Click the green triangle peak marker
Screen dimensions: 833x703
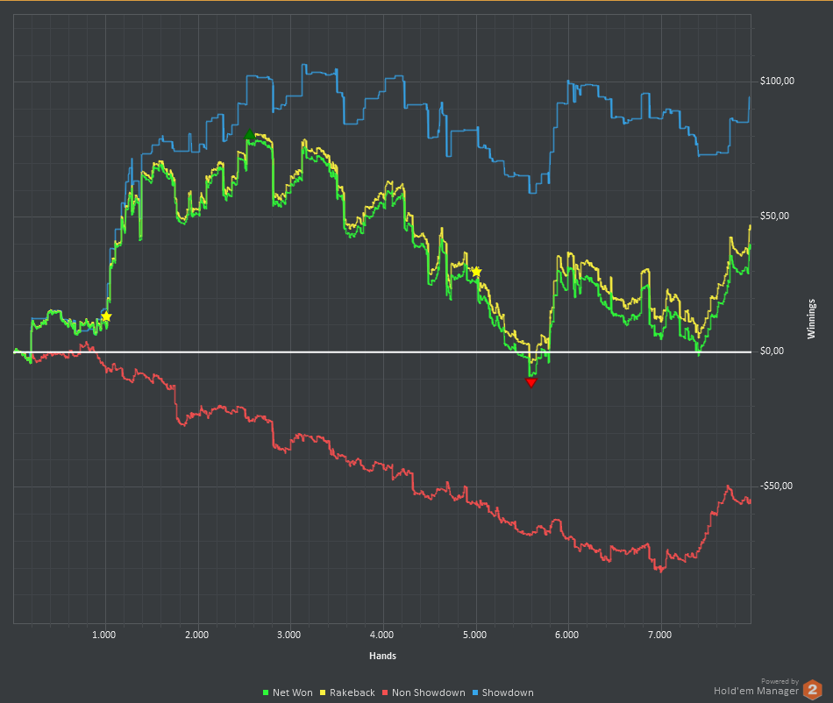click(x=250, y=135)
